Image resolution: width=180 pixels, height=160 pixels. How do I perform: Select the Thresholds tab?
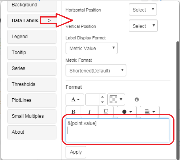(32, 84)
